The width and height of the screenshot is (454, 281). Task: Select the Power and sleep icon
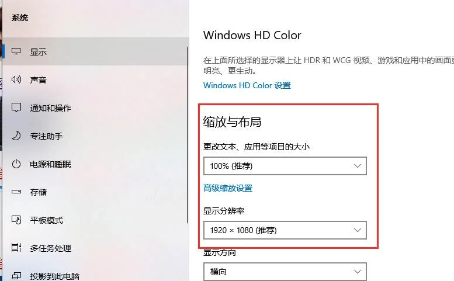pos(16,164)
